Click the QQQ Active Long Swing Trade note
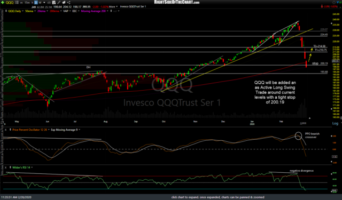The height and width of the screenshot is (200, 342). tap(275, 92)
